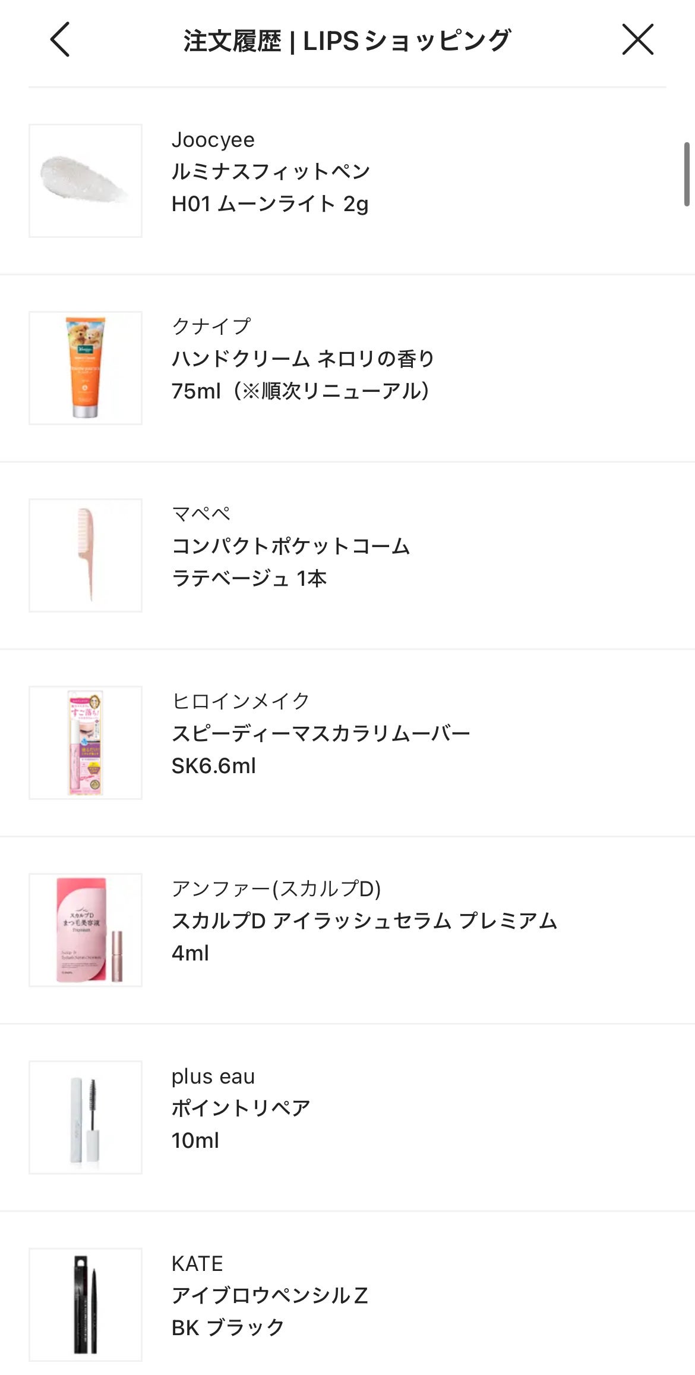
Task: Close the order history page
Action: pyautogui.click(x=637, y=40)
